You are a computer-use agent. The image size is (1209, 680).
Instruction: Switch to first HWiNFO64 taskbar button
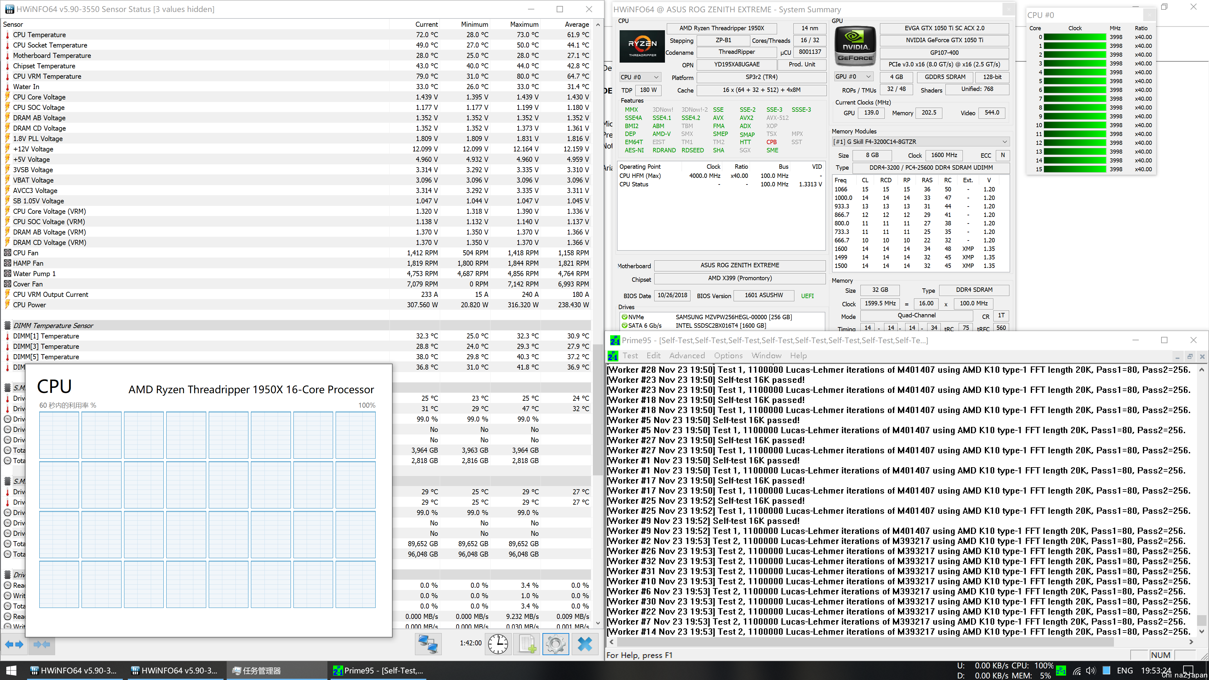coord(74,671)
